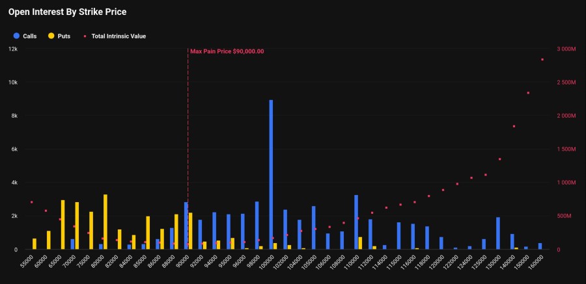Toggle Total Intrinsic Value legend entry
This screenshot has width=586, height=284.
click(x=118, y=36)
